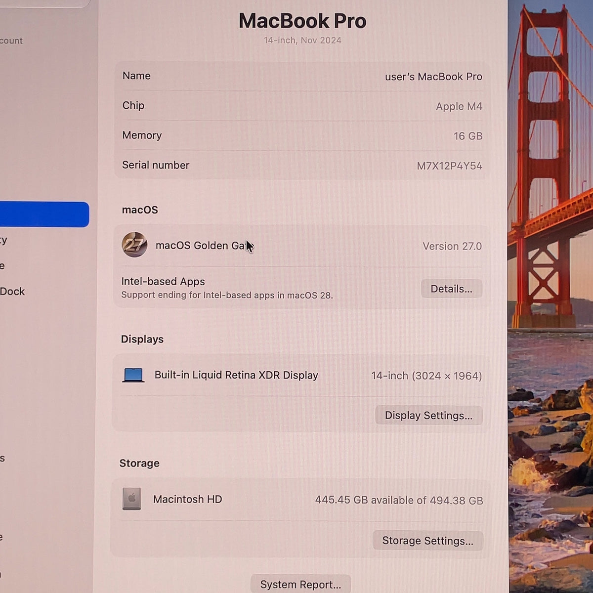
Task: Click the "Built-in Liquid Retina XDR Display" label
Action: 236,375
